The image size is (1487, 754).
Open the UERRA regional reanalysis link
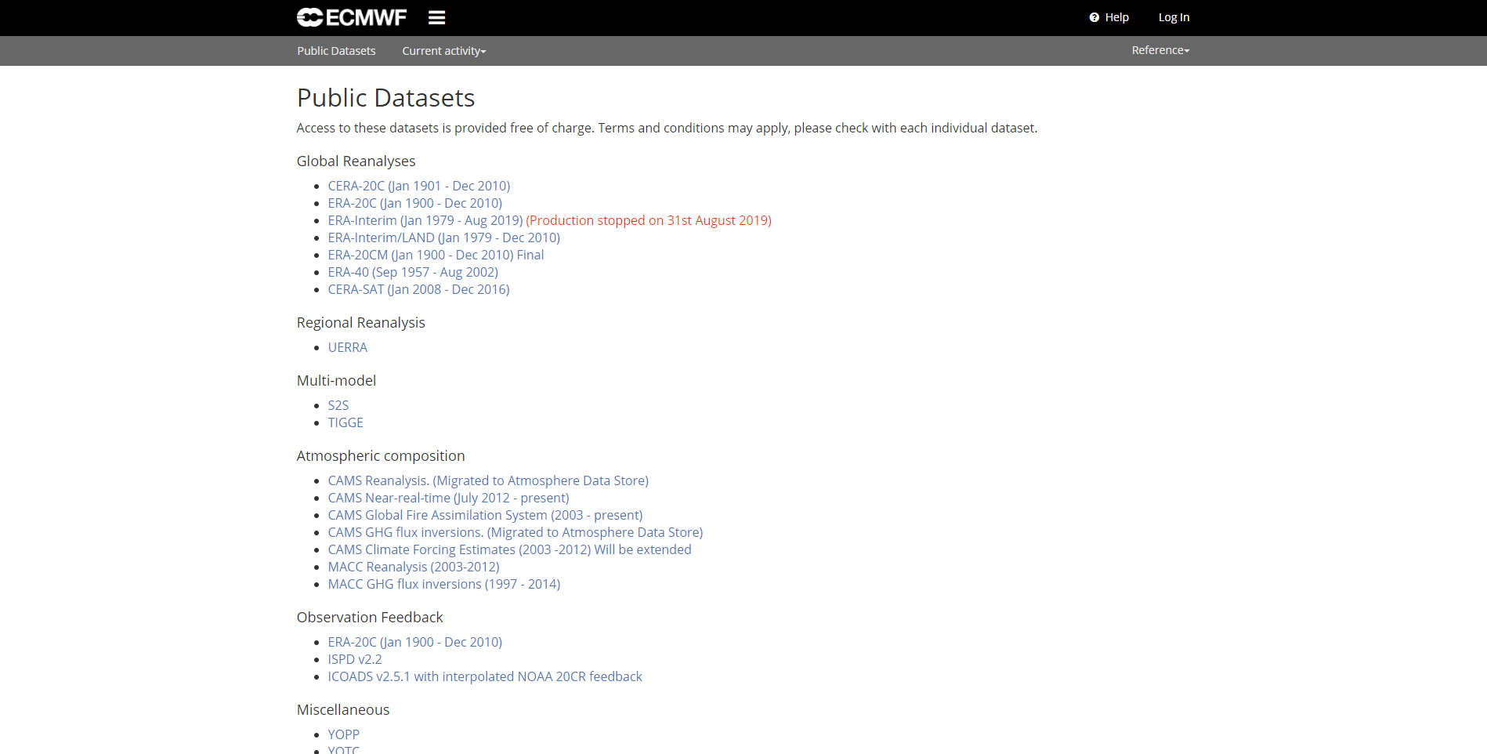coord(348,347)
